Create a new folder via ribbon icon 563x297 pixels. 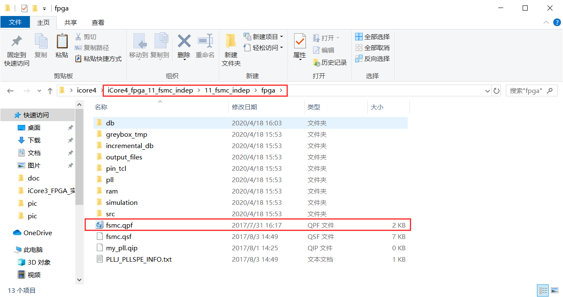(231, 41)
